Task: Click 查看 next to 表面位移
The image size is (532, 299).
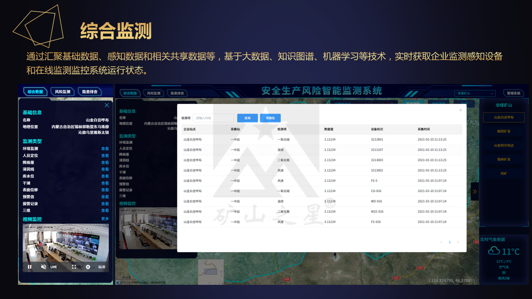Action: coord(105,190)
